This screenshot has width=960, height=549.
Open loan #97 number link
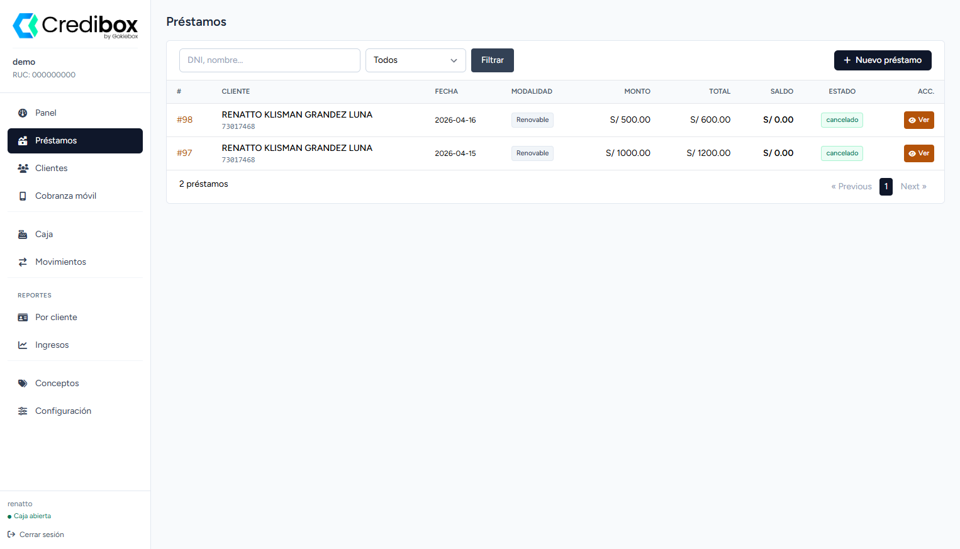tap(184, 153)
